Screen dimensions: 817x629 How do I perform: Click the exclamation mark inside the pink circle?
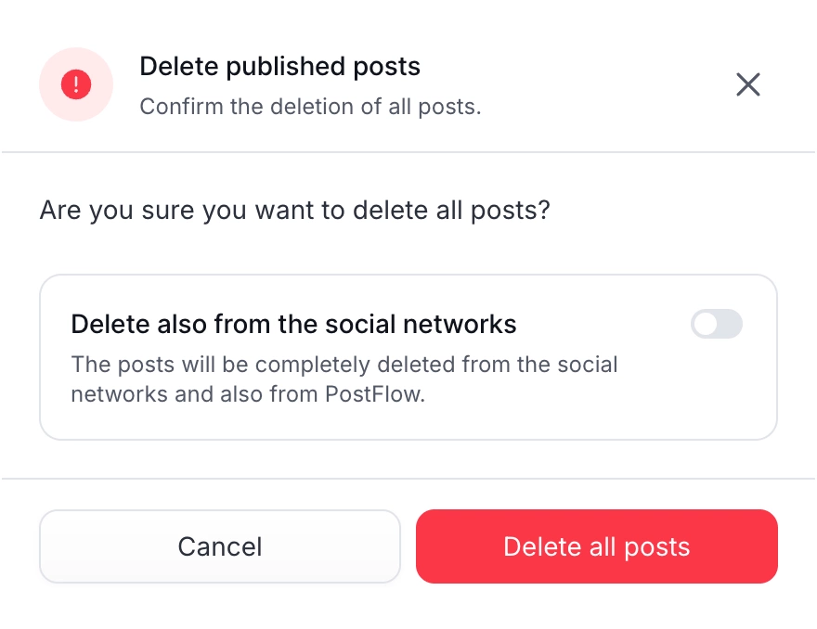(76, 84)
